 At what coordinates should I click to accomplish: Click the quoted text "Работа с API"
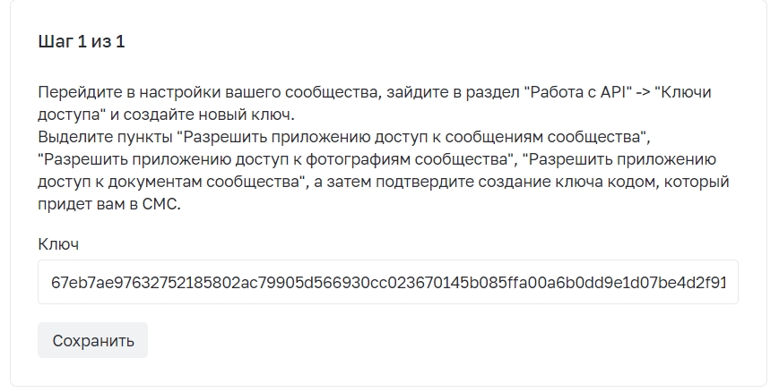pos(578,92)
